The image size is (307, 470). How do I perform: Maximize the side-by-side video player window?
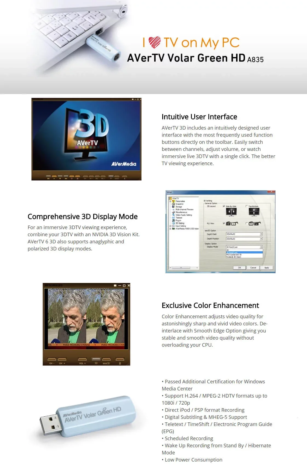tap(124, 285)
